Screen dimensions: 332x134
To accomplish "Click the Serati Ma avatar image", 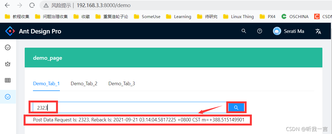I will click(x=277, y=31).
